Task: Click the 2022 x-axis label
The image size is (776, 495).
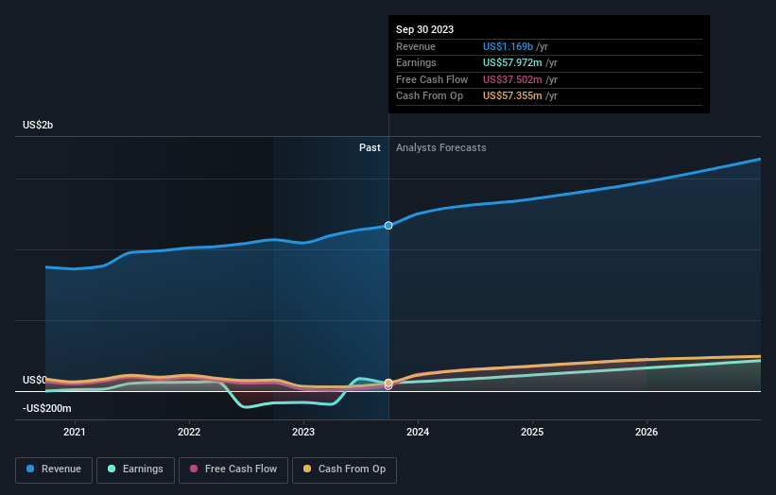Action: click(189, 433)
